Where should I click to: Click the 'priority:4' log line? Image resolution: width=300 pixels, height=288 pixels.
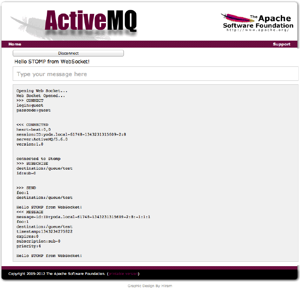point(28,246)
